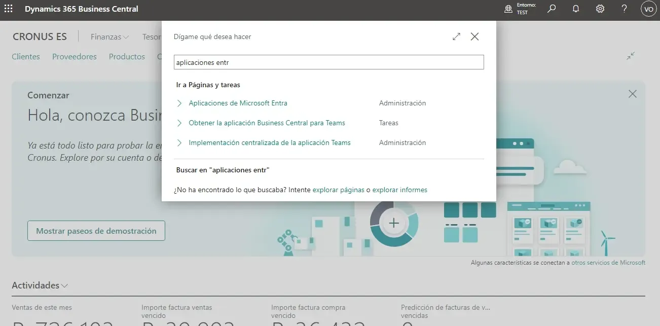This screenshot has height=326, width=660.
Task: Select 'Obtener la aplicación Business Central para Teams'
Action: pyautogui.click(x=267, y=123)
